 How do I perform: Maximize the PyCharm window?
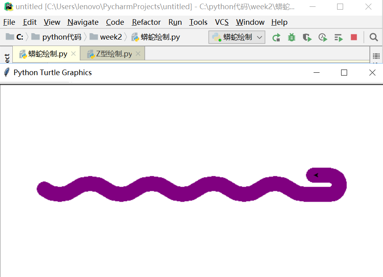click(x=340, y=7)
